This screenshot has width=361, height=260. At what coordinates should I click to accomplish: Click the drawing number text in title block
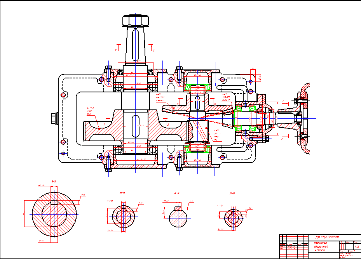pos(327,237)
